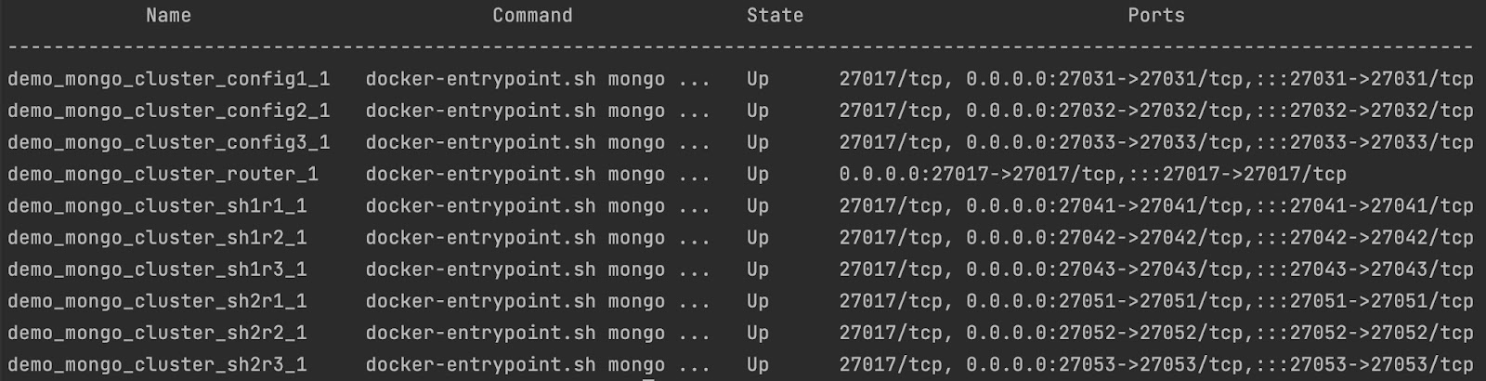Click the Command column header
Screen dimensions: 1486x381
[532, 16]
